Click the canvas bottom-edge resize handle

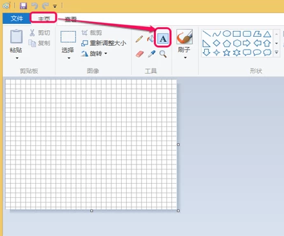coord(91,211)
